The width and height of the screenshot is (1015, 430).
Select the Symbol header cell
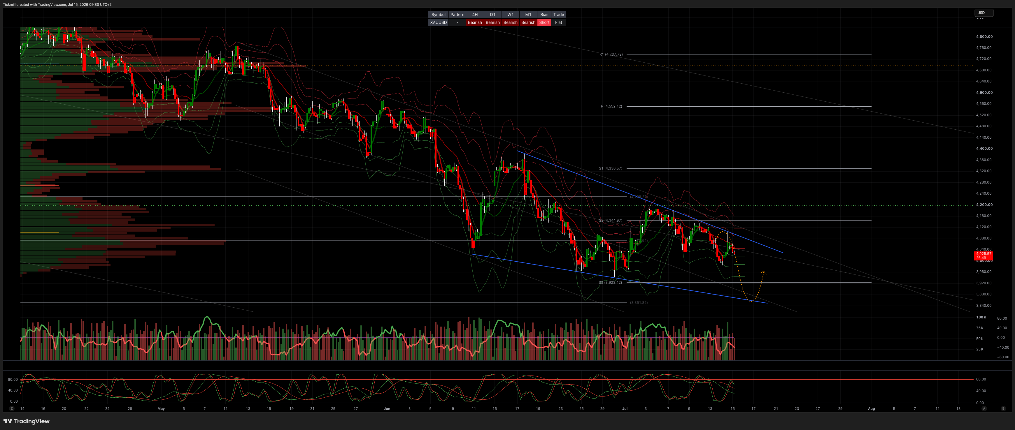tap(438, 15)
